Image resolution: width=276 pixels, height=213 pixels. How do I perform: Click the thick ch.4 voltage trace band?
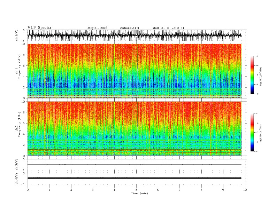[x=134, y=178]
